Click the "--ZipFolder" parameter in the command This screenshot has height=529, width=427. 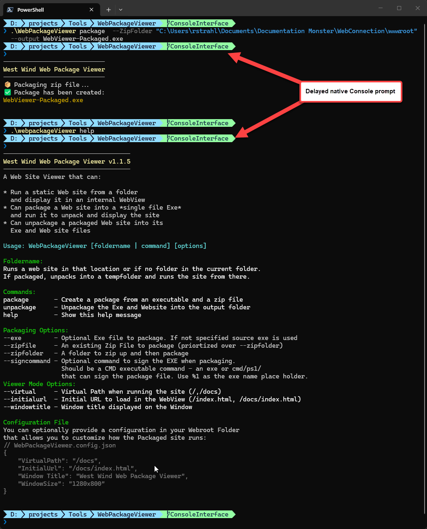132,31
